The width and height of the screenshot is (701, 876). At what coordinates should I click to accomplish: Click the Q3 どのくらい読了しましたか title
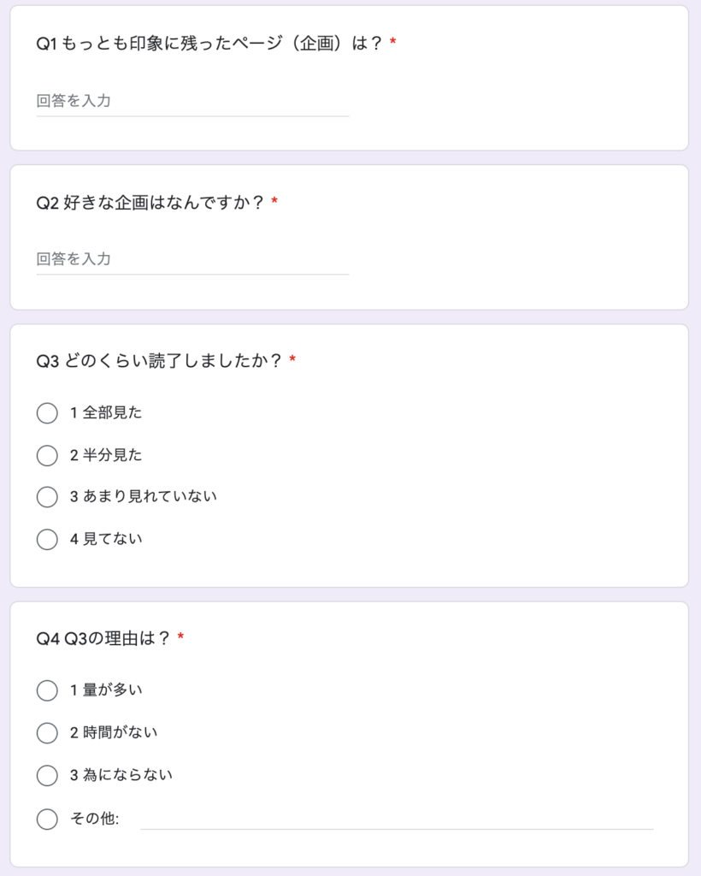(158, 361)
